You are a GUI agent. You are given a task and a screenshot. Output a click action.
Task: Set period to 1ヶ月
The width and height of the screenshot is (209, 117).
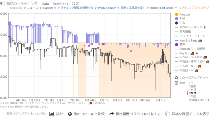192,90
